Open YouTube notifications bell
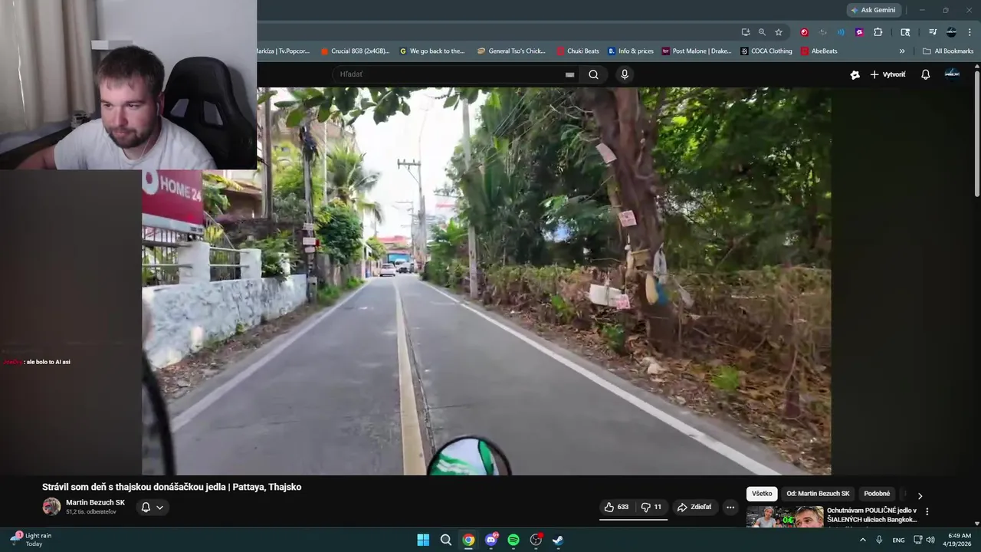 [925, 74]
